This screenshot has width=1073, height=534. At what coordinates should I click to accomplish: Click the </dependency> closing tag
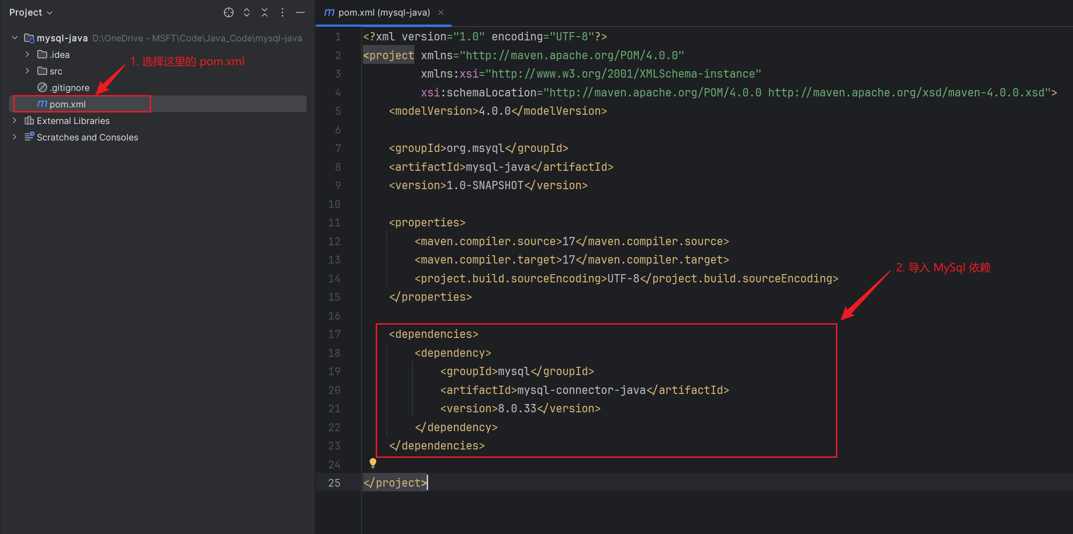click(456, 427)
